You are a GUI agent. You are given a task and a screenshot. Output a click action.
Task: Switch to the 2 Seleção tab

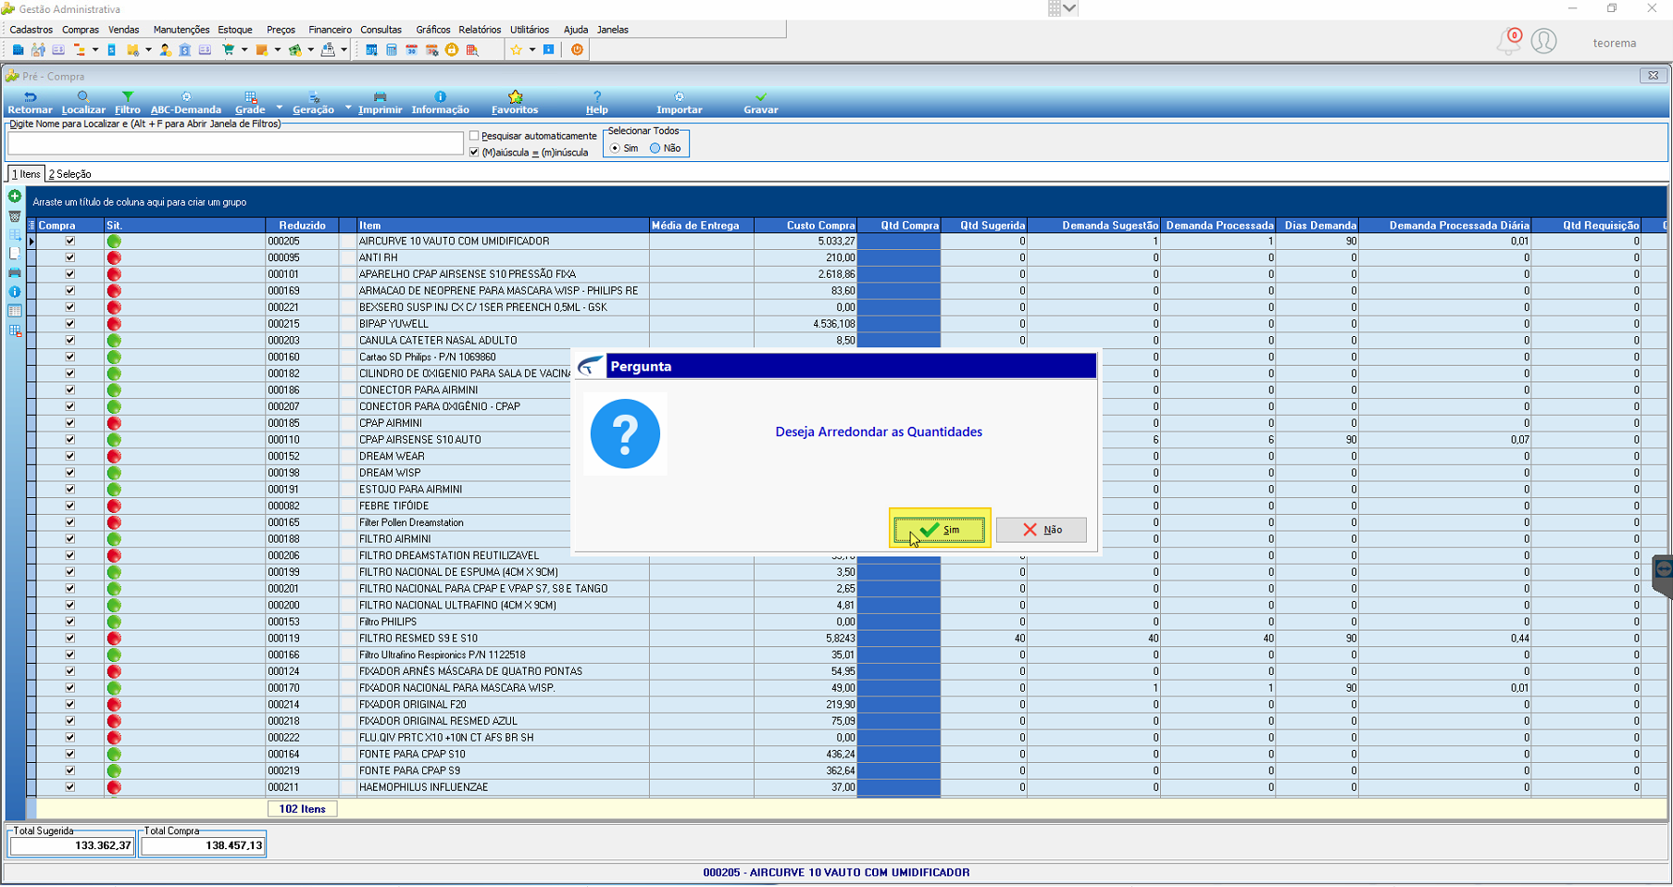(x=69, y=174)
